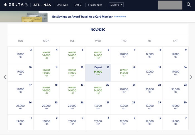195x135 pixels.
Task: Click the search magnifier icon
Action: tap(189, 5)
